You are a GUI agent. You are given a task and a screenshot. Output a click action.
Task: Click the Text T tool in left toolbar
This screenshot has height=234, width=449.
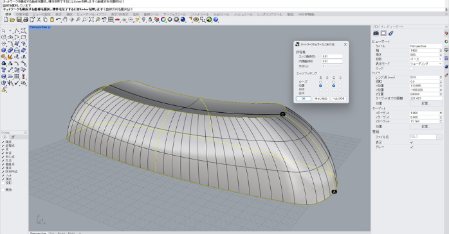tap(4, 70)
